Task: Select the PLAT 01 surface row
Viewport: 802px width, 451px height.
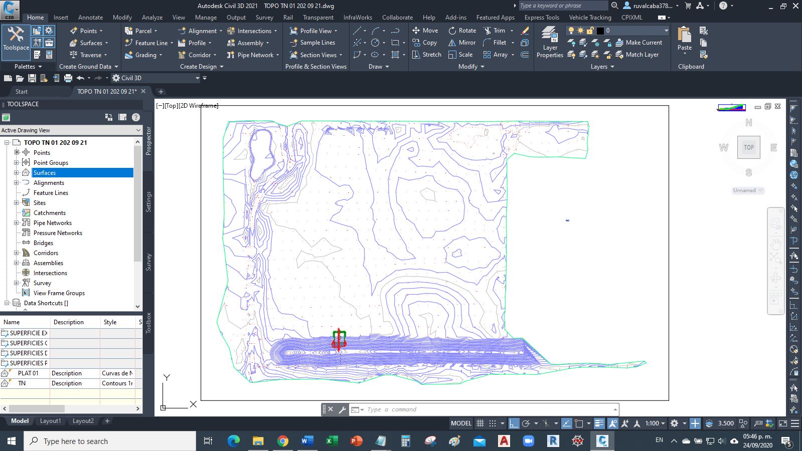Action: (71, 373)
